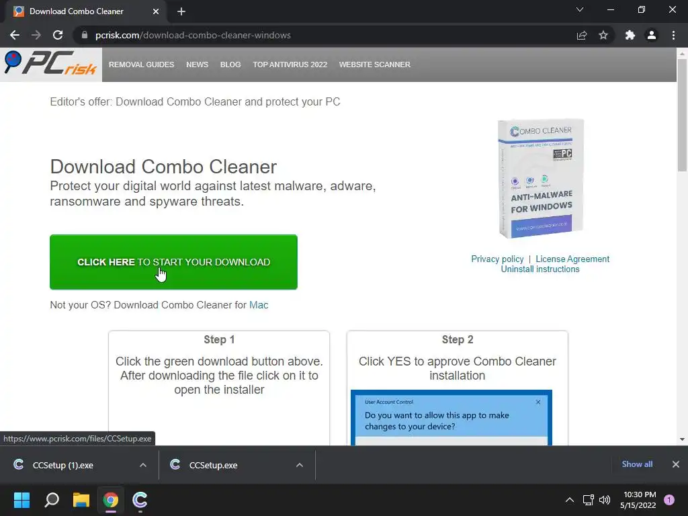Open the Uninstall instructions link
The height and width of the screenshot is (516, 688).
(x=540, y=269)
